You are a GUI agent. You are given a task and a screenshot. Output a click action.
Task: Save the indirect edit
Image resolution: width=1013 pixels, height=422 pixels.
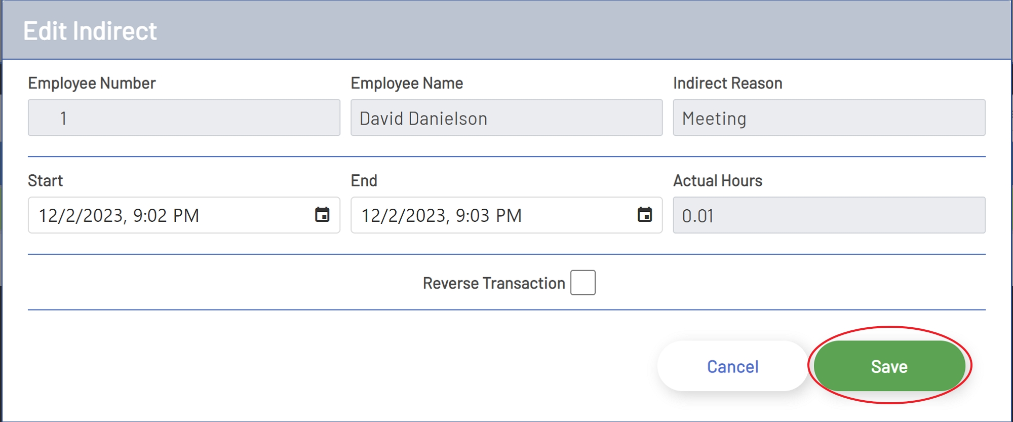[x=889, y=366]
